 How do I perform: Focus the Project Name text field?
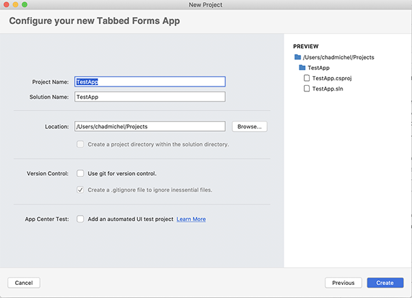coord(150,82)
